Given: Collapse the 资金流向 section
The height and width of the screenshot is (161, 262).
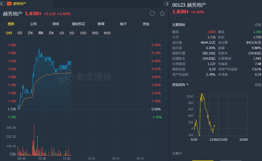Looking at the screenshot, I should tap(258, 85).
